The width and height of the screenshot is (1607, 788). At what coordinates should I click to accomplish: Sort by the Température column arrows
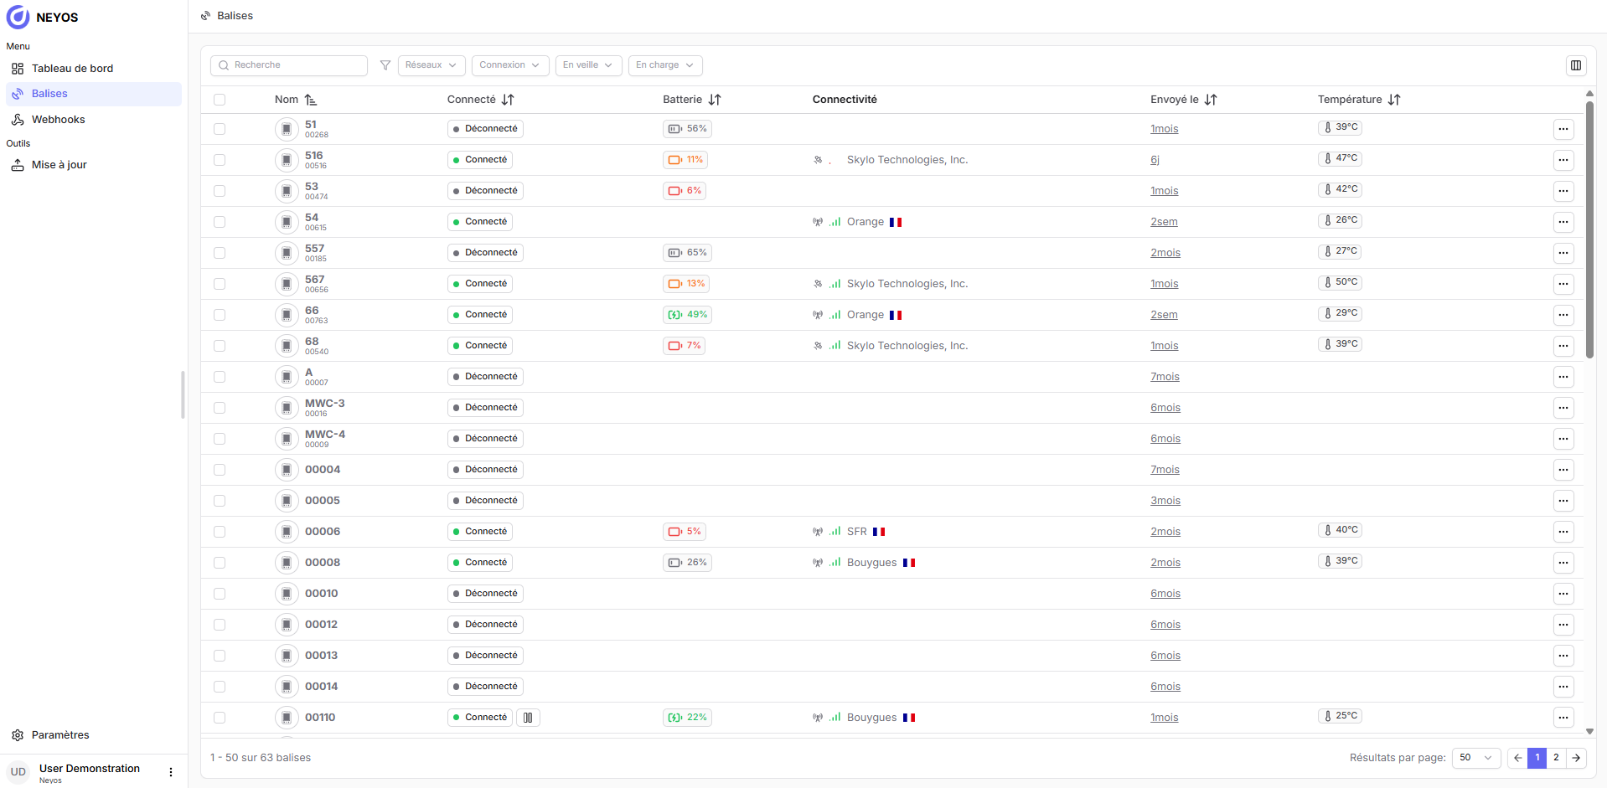[x=1394, y=100]
